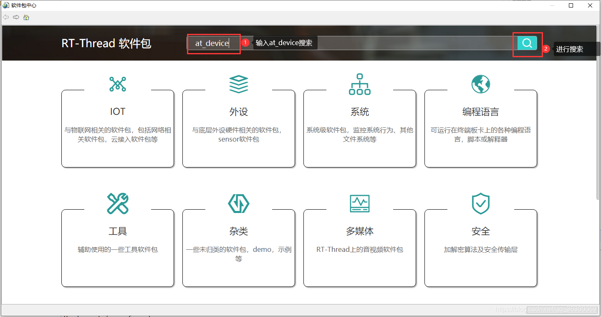Click the 工具 description 辅助使用的一些工具软件包
The width and height of the screenshot is (601, 317).
coord(118,249)
